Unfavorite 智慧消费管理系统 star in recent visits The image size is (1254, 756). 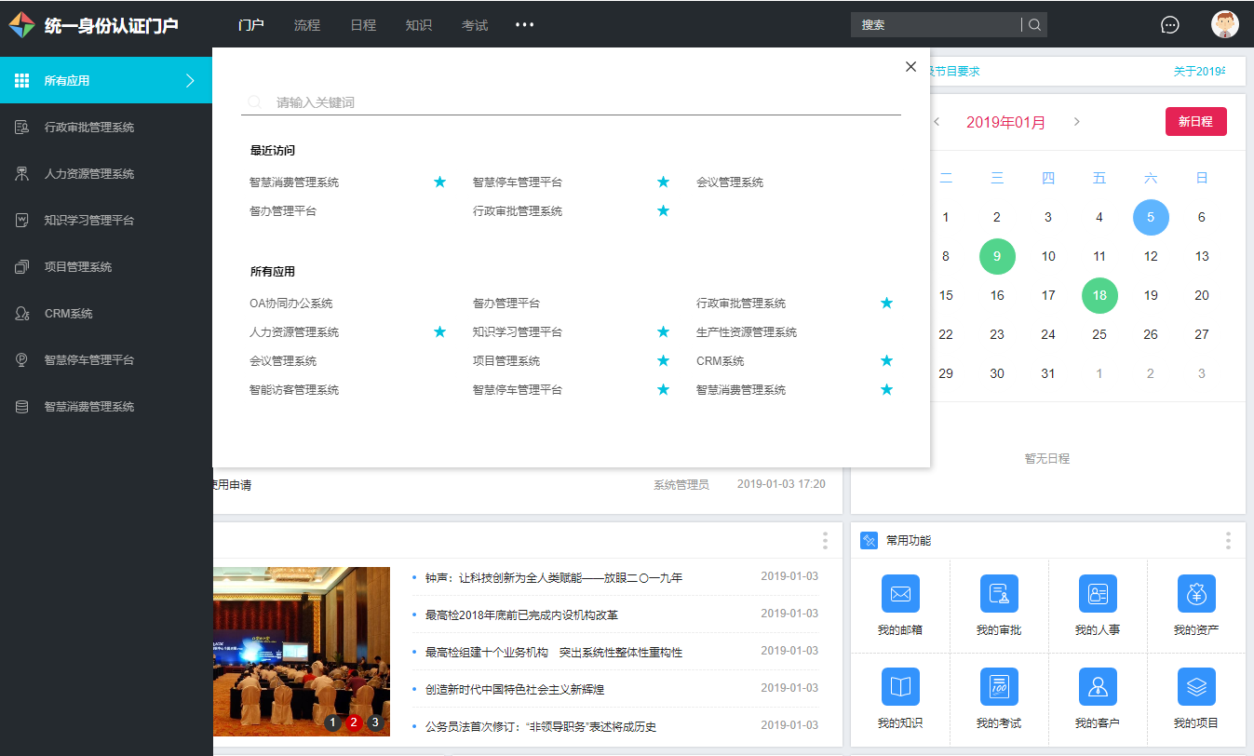coord(439,182)
